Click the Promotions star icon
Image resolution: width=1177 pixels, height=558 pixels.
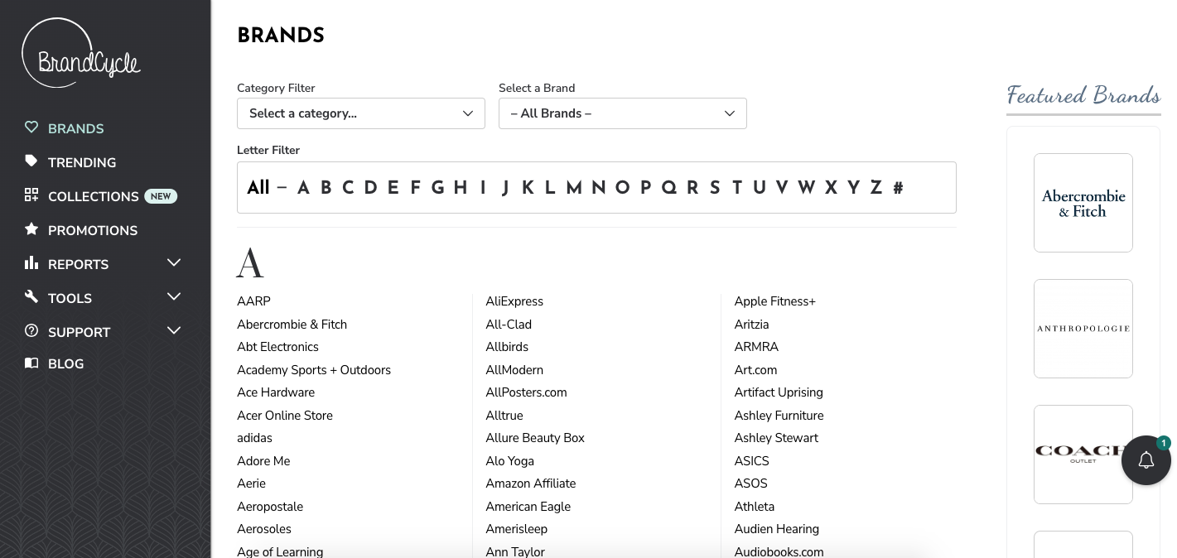tap(31, 230)
